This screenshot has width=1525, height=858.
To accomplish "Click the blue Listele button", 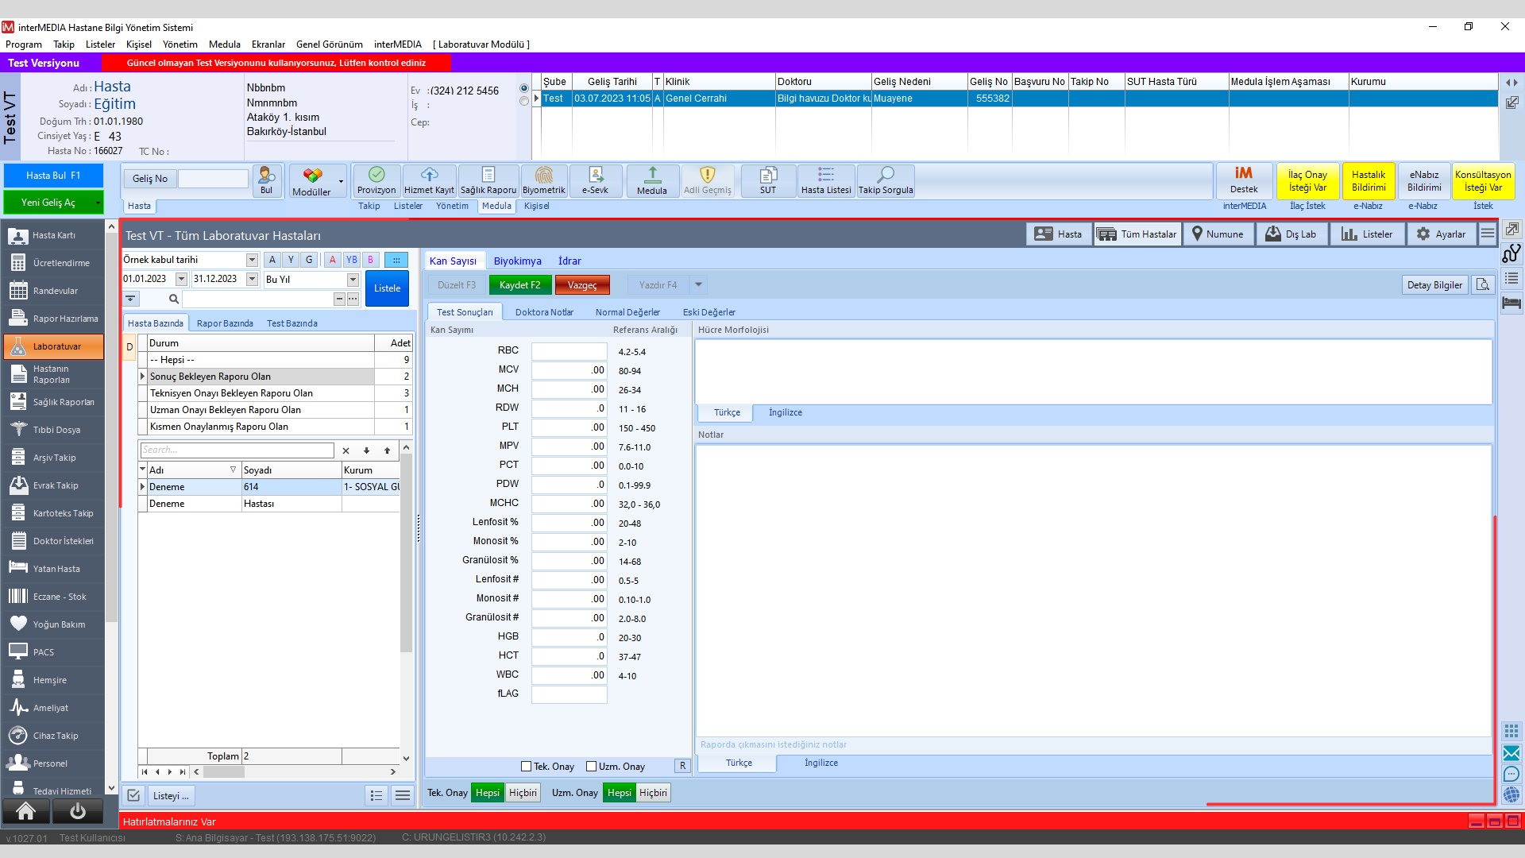I will point(387,288).
